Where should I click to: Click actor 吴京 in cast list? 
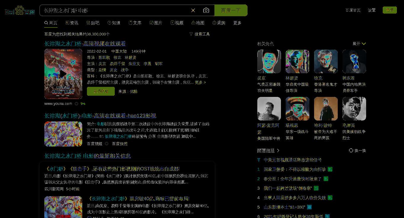102,64
